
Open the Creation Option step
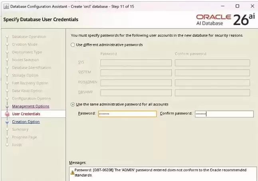[x=26, y=122]
